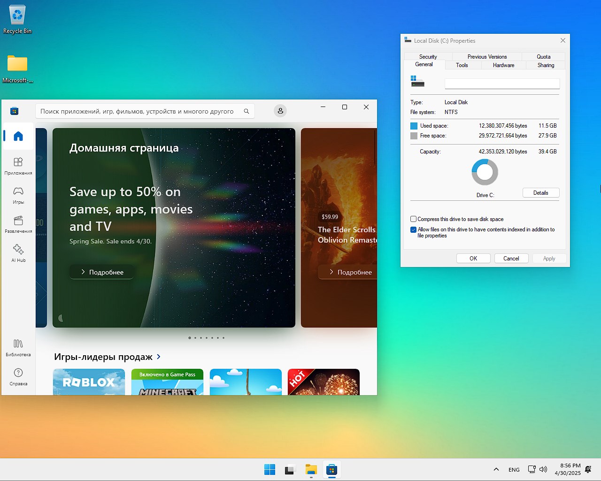Open Библиотека in Store sidebar
The image size is (601, 481).
[x=18, y=348]
